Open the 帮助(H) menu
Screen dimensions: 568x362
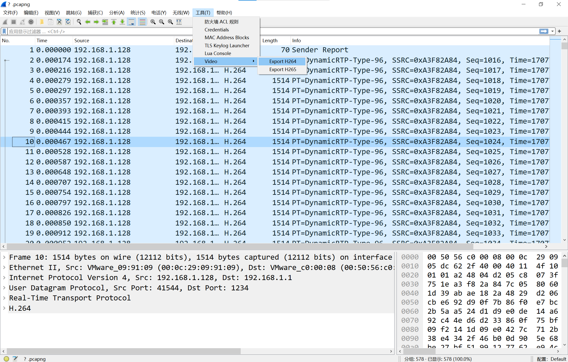point(224,13)
